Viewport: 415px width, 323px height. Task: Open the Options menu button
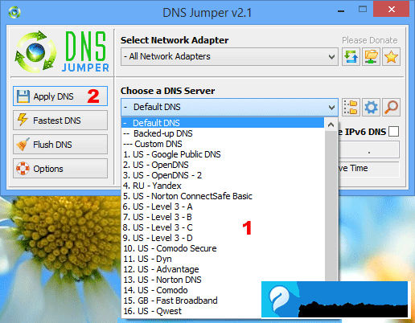point(60,169)
